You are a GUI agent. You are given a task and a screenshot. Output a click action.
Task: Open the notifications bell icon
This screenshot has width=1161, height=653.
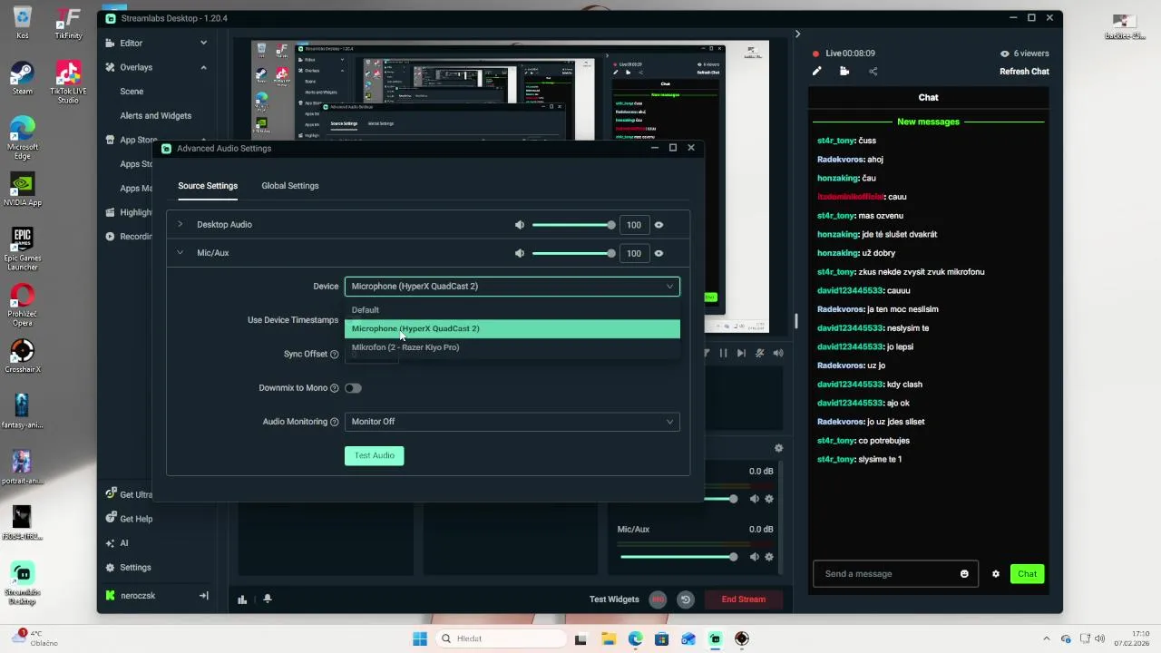(267, 599)
